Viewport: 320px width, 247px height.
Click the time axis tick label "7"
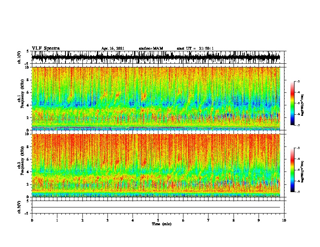click(208, 220)
